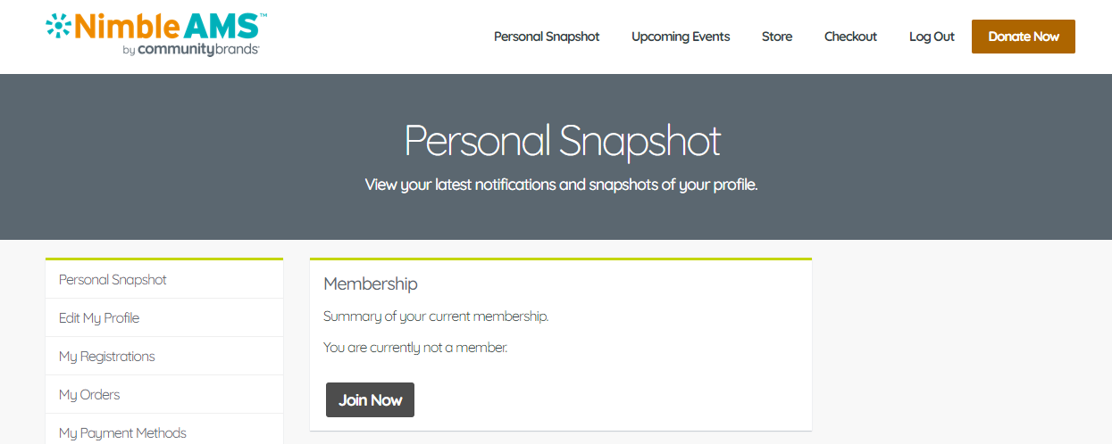Click the 'You are currently not a member' text
This screenshot has height=444, width=1112.
pos(415,348)
